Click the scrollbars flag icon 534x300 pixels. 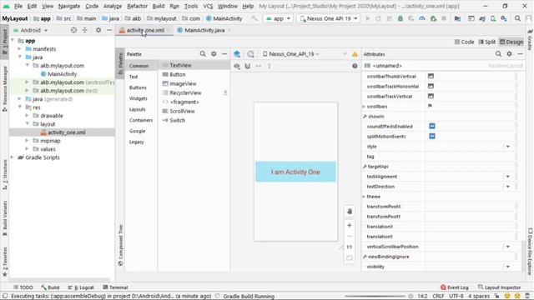coord(431,106)
